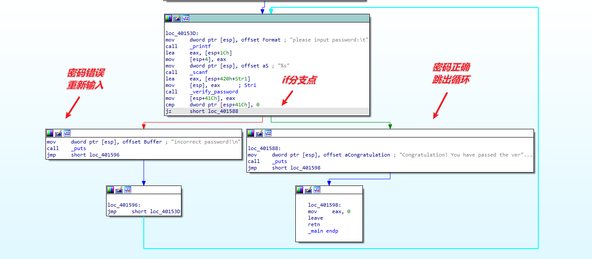Image resolution: width=592 pixels, height=259 pixels.
Task: Set node color on the loc_401596 node
Action: (x=110, y=190)
